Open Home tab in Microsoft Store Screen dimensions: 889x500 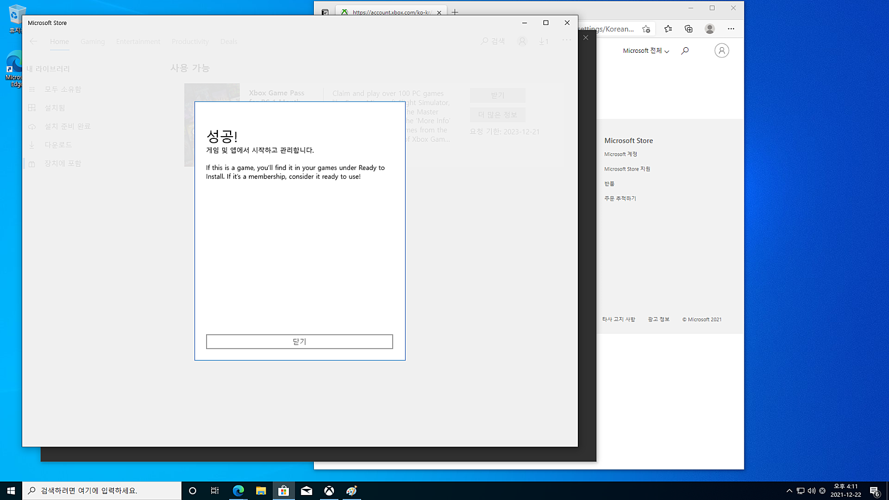point(59,42)
